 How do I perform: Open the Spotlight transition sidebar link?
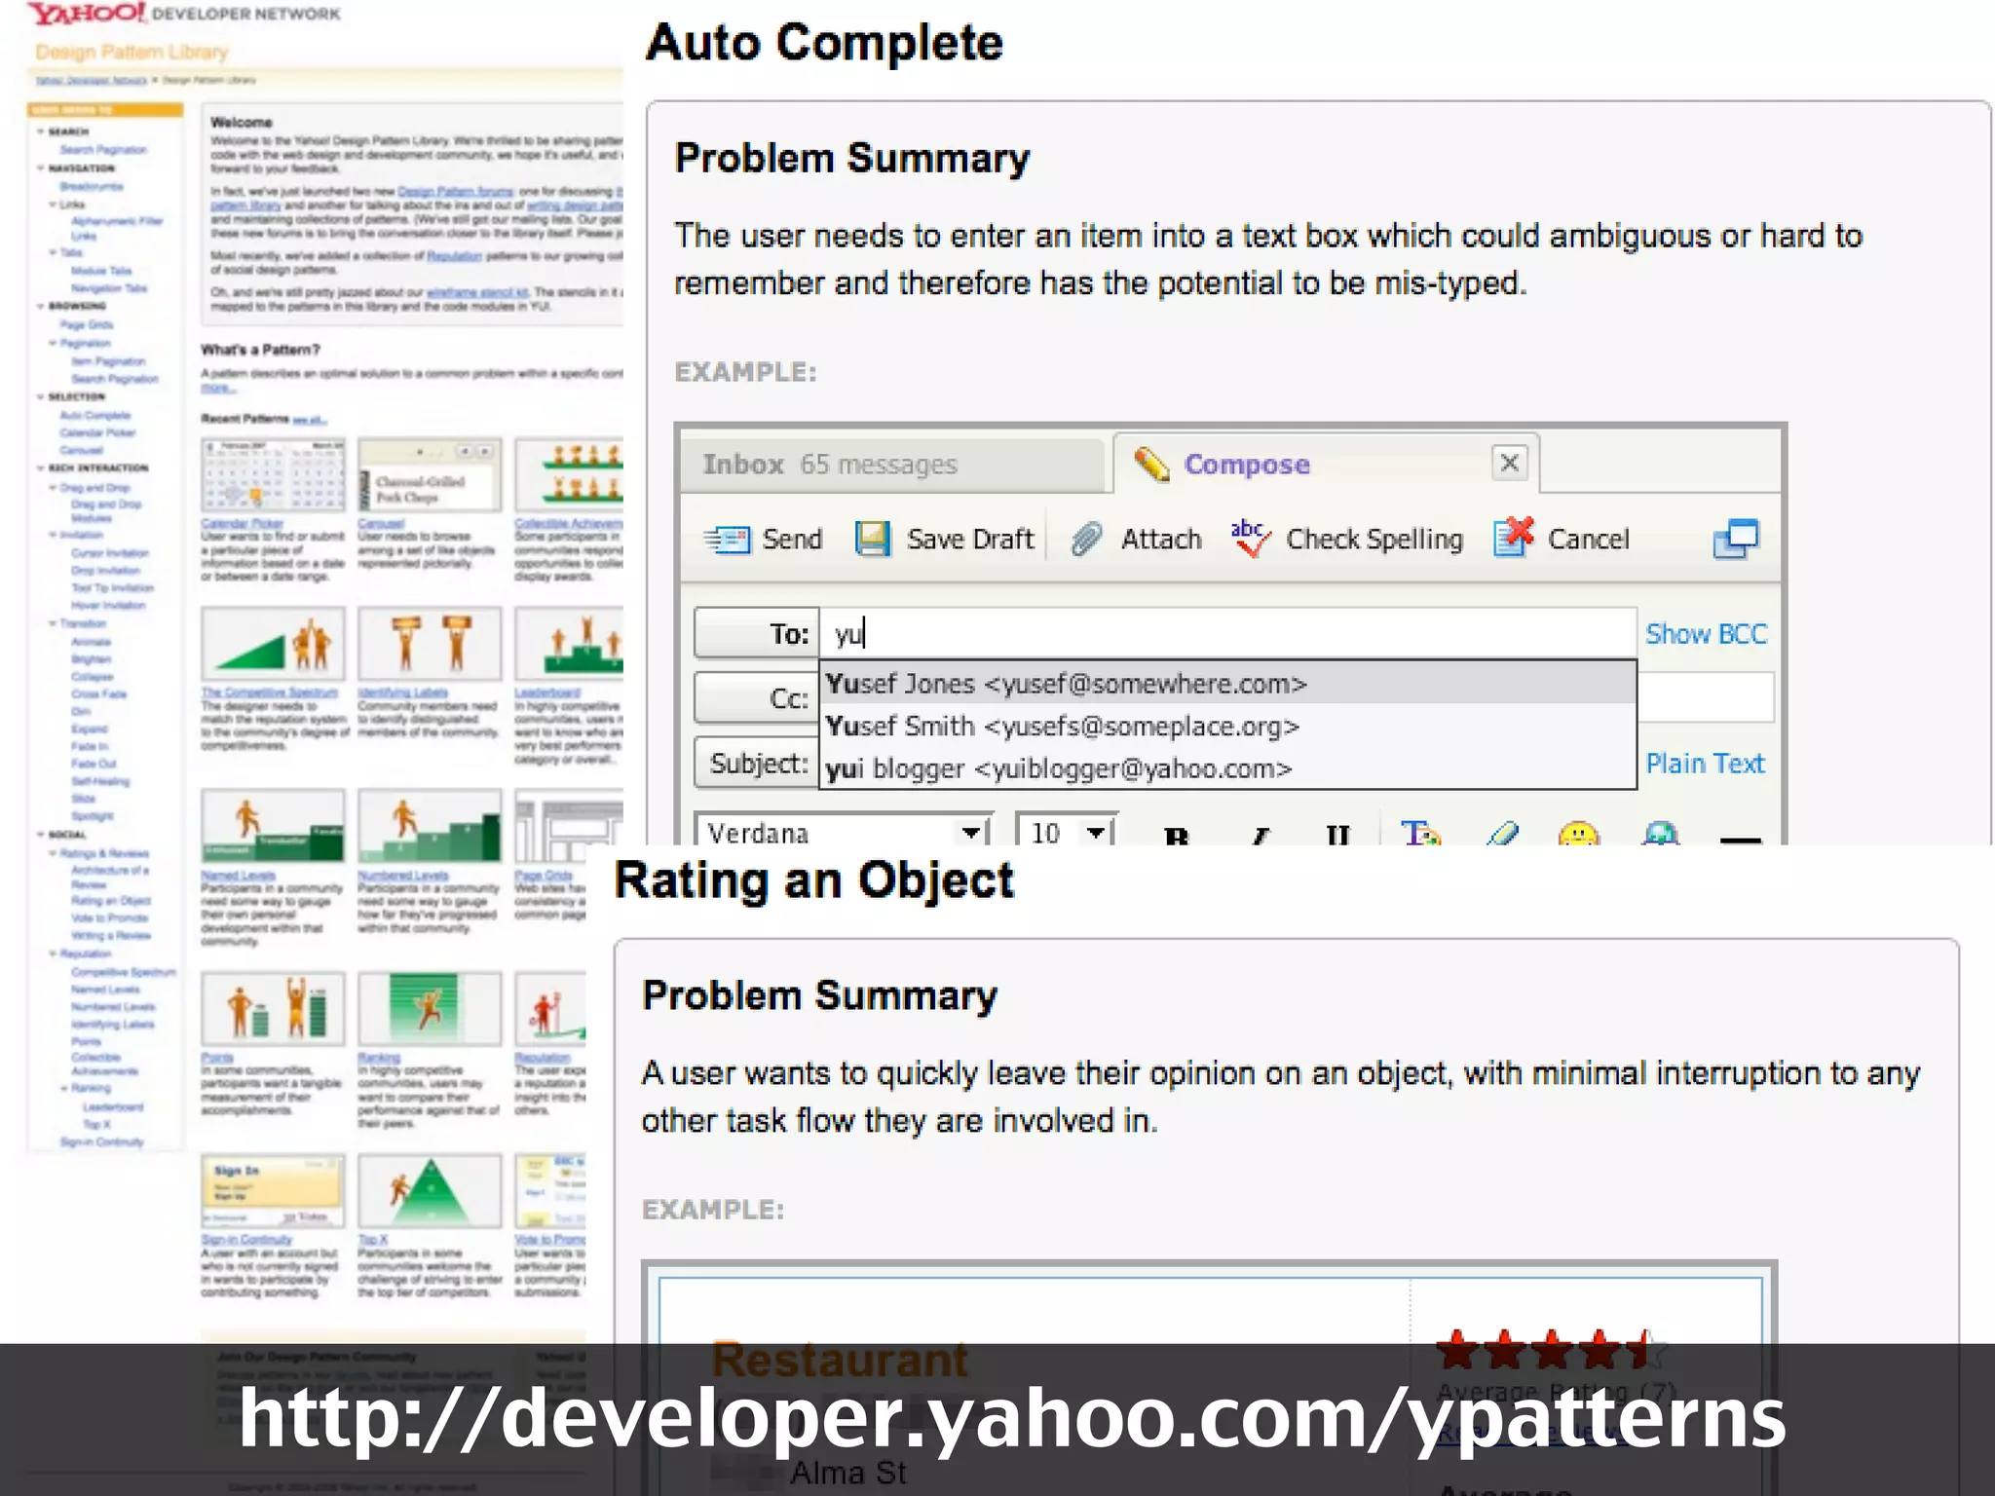pos(92,816)
